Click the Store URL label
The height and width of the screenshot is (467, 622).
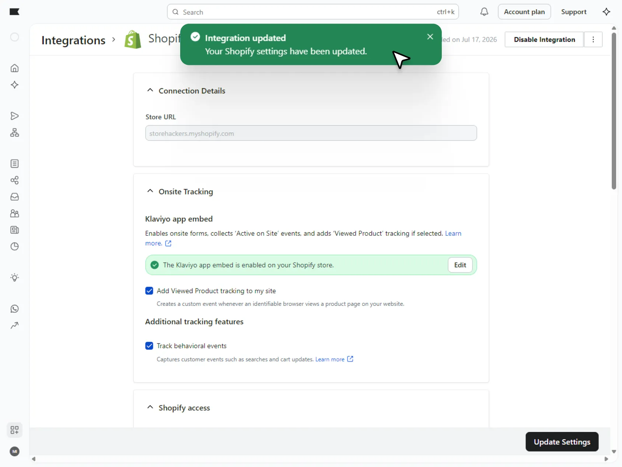(x=161, y=117)
